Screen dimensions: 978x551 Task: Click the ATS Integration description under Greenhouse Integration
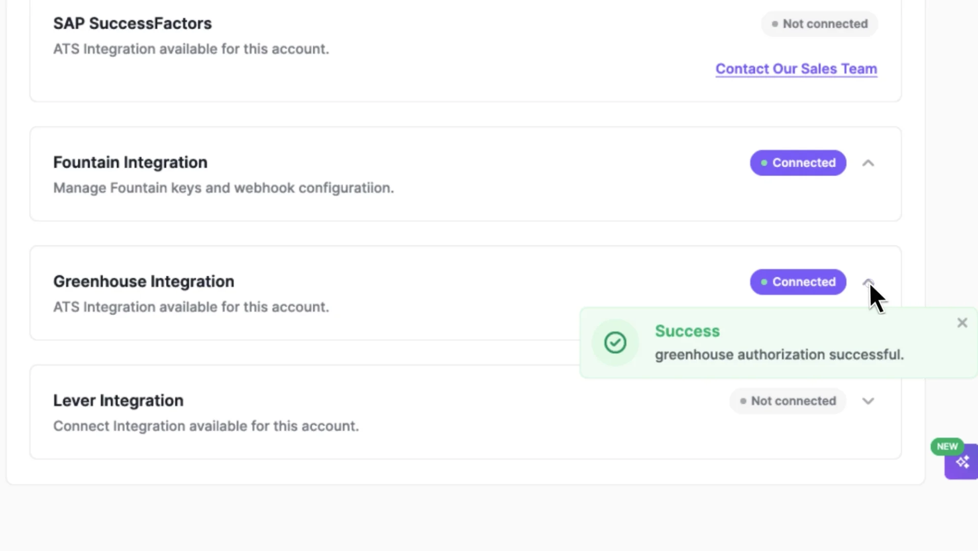pos(191,307)
